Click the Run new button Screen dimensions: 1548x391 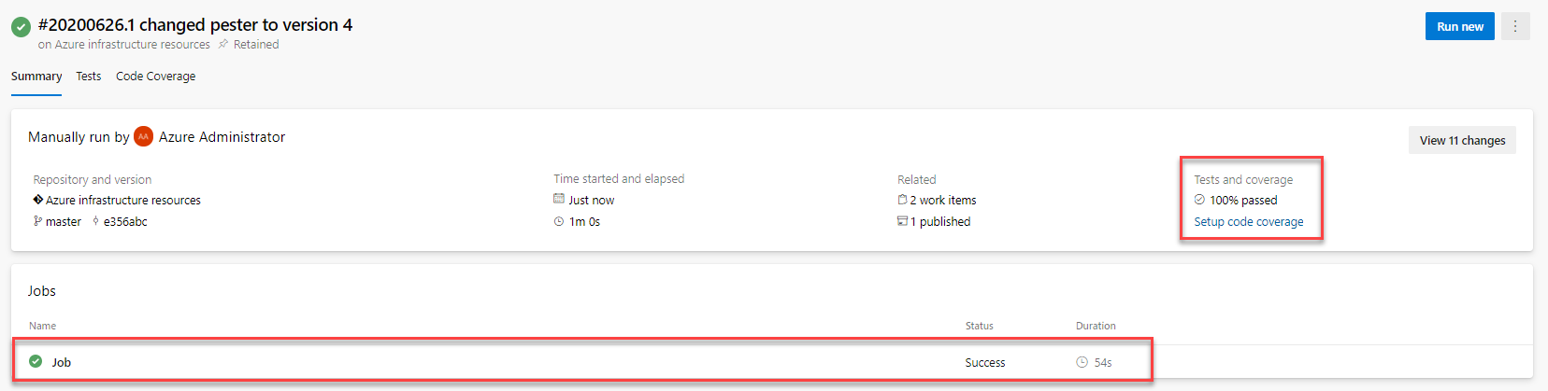(x=1460, y=26)
